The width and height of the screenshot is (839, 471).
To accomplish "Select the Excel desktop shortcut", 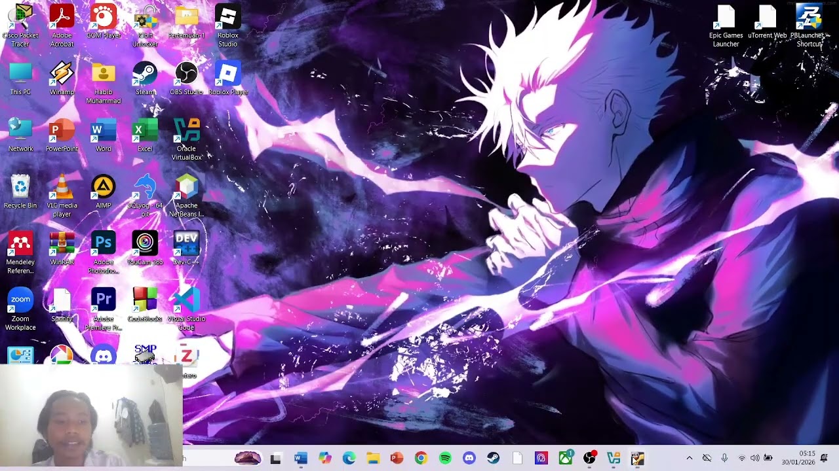I will (145, 135).
